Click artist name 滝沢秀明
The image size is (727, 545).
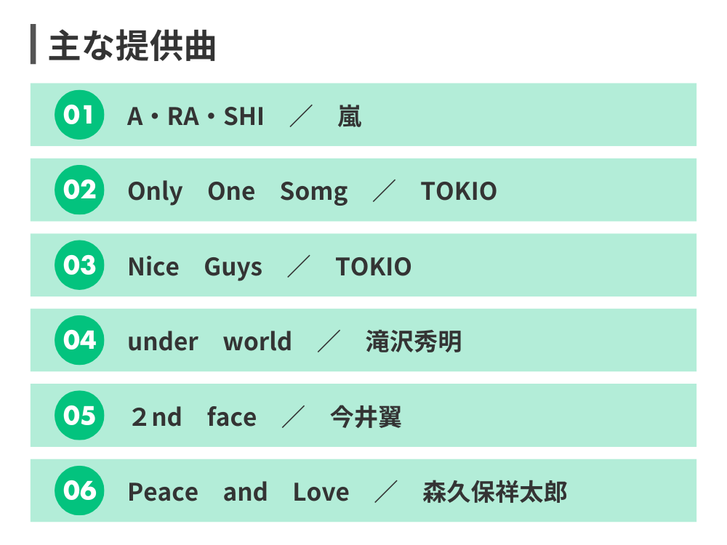[x=414, y=342]
